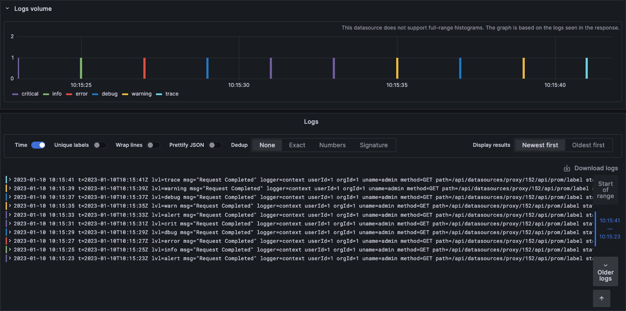Switch display results to Oldest first
This screenshot has height=311, width=626.
(x=589, y=145)
